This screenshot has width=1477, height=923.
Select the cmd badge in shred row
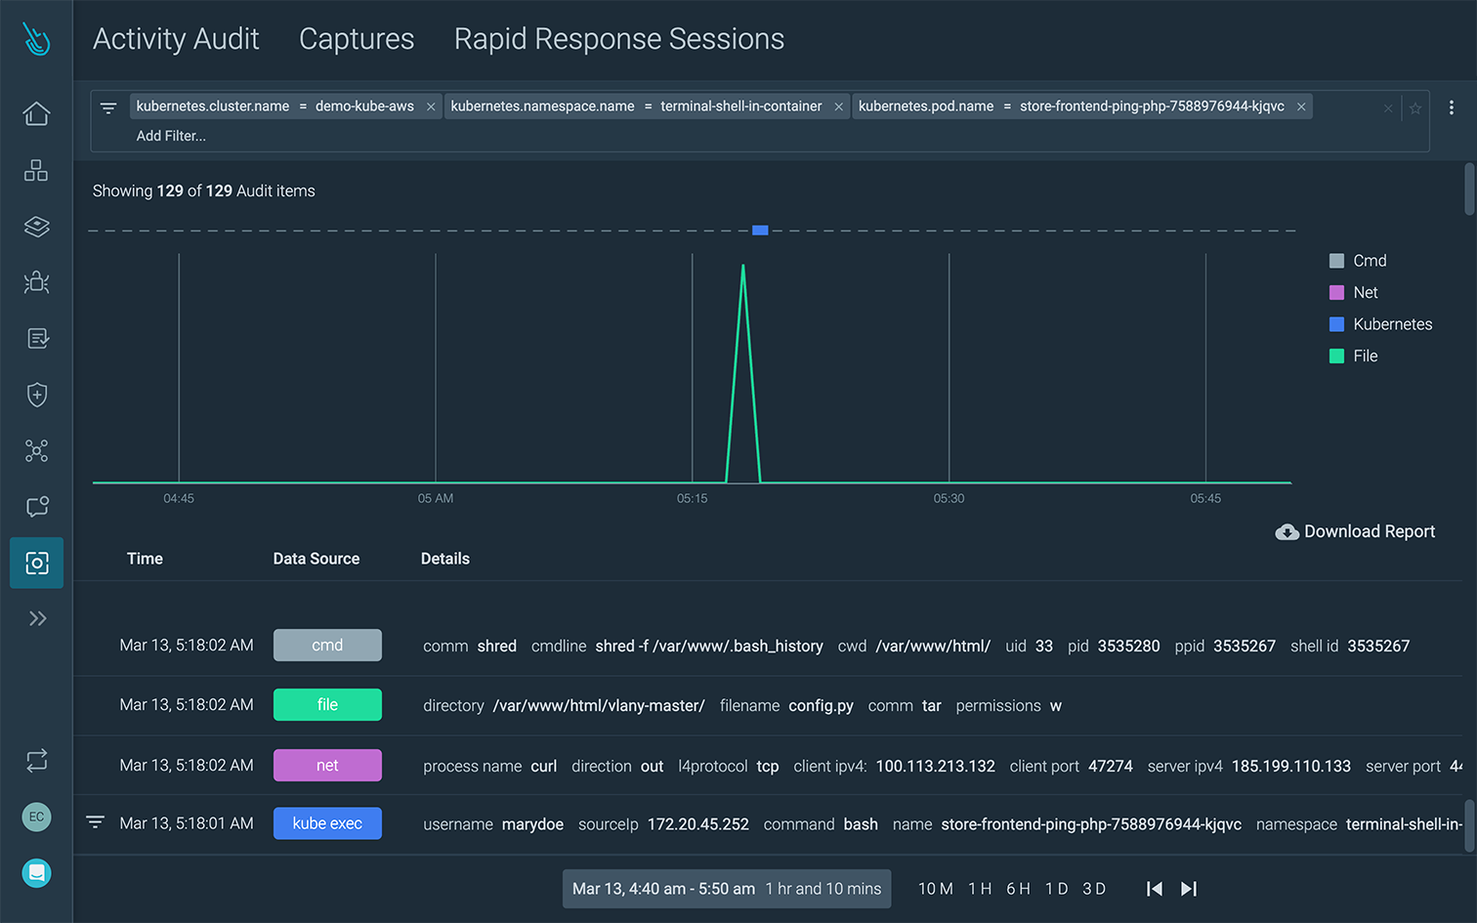tap(327, 646)
